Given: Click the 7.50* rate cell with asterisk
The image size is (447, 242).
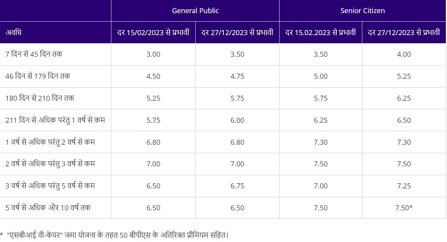Looking at the screenshot, I should point(405,208).
